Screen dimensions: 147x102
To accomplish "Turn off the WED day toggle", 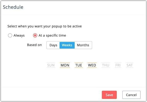I will (x=92, y=65).
